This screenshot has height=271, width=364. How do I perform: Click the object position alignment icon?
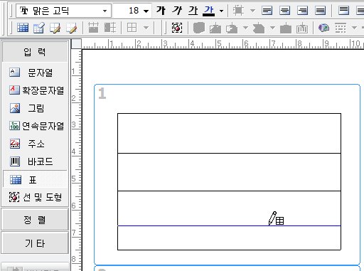238,11
